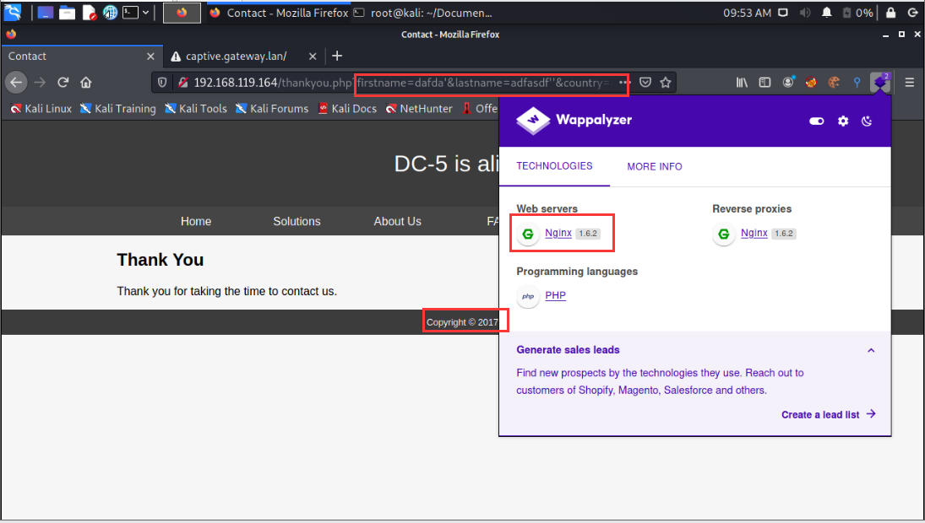
Task: Open the Kali applications menu icon
Action: coord(12,13)
